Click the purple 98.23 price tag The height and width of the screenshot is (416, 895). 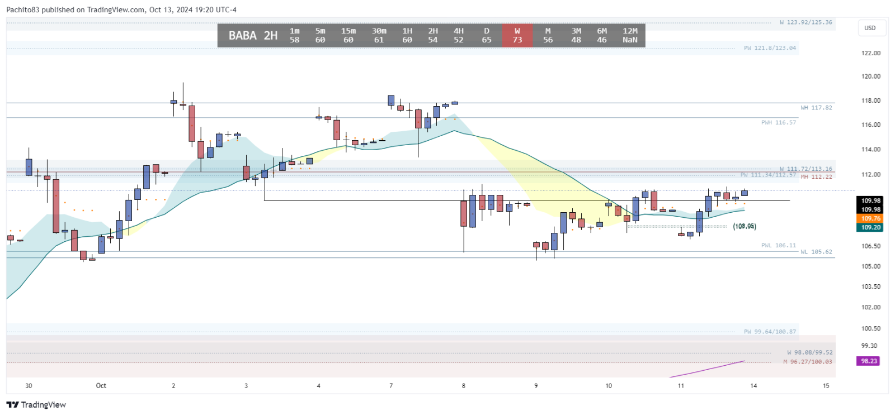pyautogui.click(x=869, y=361)
